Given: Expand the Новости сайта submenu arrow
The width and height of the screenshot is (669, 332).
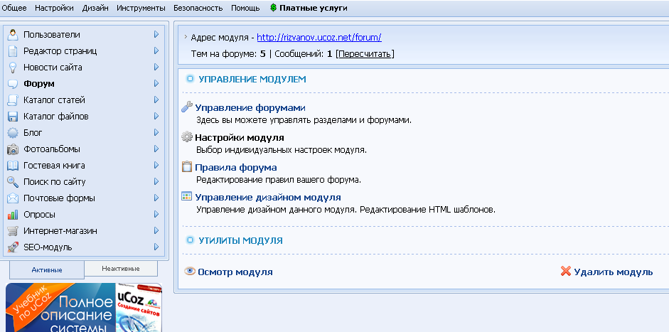Looking at the screenshot, I should tap(156, 68).
